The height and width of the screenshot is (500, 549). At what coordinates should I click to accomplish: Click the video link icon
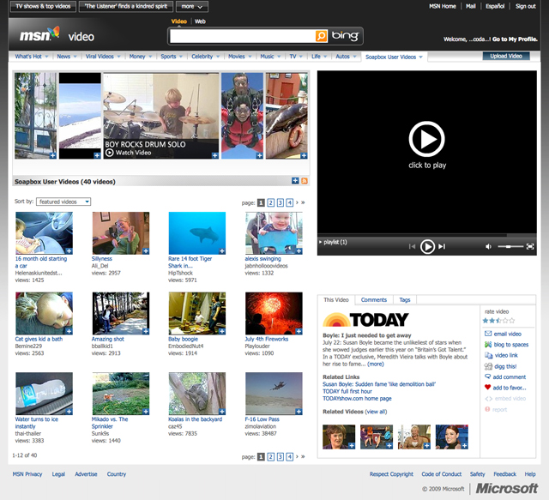pyautogui.click(x=488, y=355)
